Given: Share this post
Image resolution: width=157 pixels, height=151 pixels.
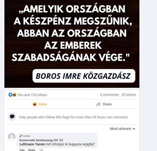Looking at the screenshot, I should click(x=104, y=104).
